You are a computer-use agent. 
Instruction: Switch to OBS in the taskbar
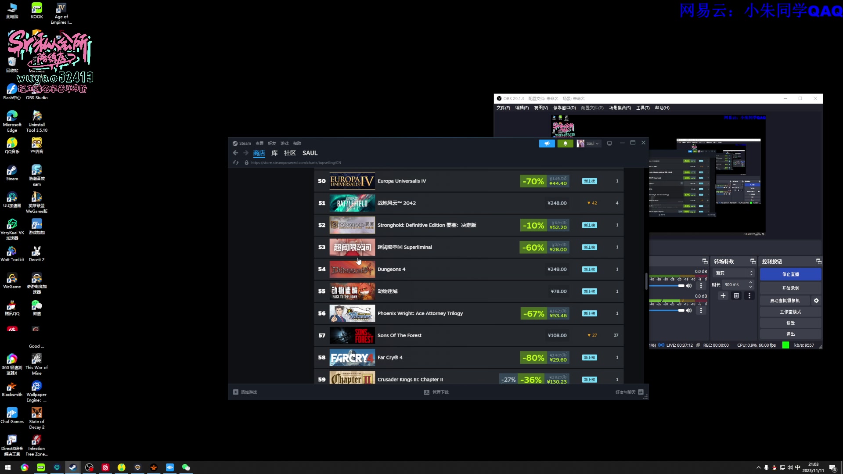[x=89, y=467]
